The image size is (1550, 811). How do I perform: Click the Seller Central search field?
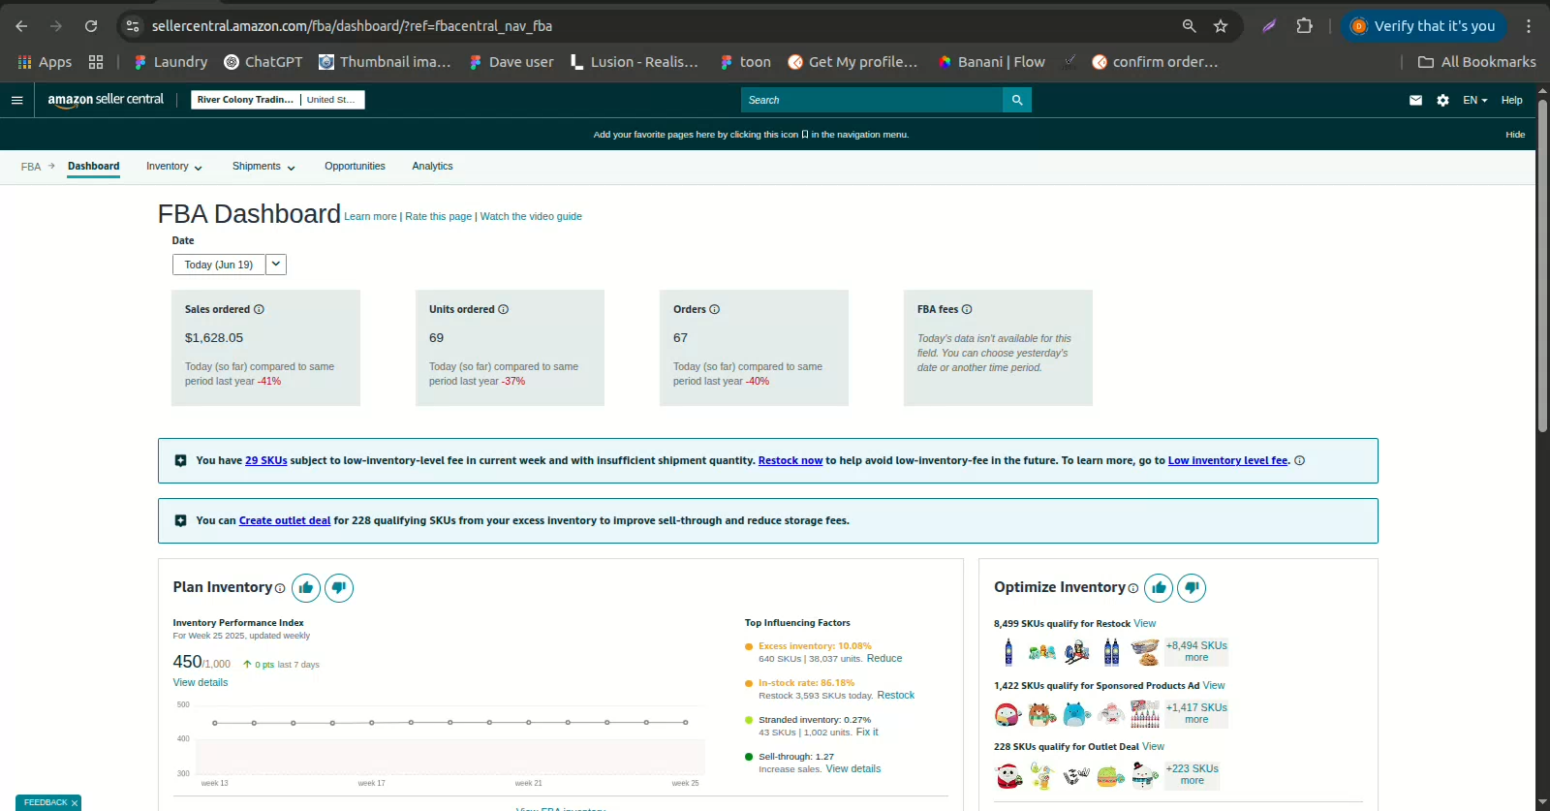[872, 100]
